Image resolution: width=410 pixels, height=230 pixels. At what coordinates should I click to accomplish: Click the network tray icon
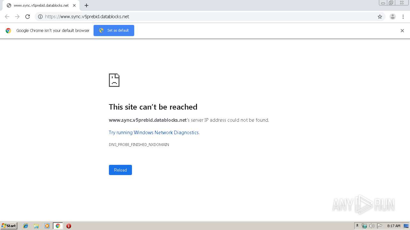[x=364, y=226]
